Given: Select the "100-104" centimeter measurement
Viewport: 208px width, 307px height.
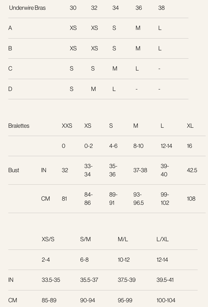Looking at the screenshot, I should tap(166, 300).
